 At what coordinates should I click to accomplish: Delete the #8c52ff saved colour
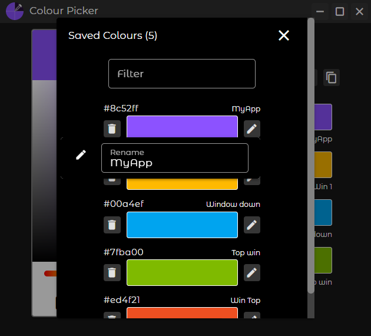point(112,129)
